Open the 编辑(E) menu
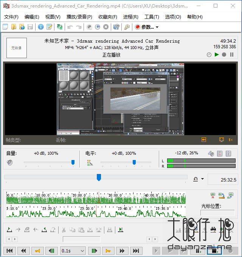The height and width of the screenshot is (257, 242). click(32, 17)
